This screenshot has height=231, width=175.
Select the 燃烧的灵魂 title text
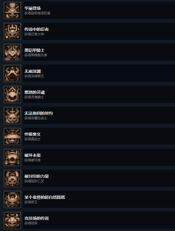tap(35, 92)
